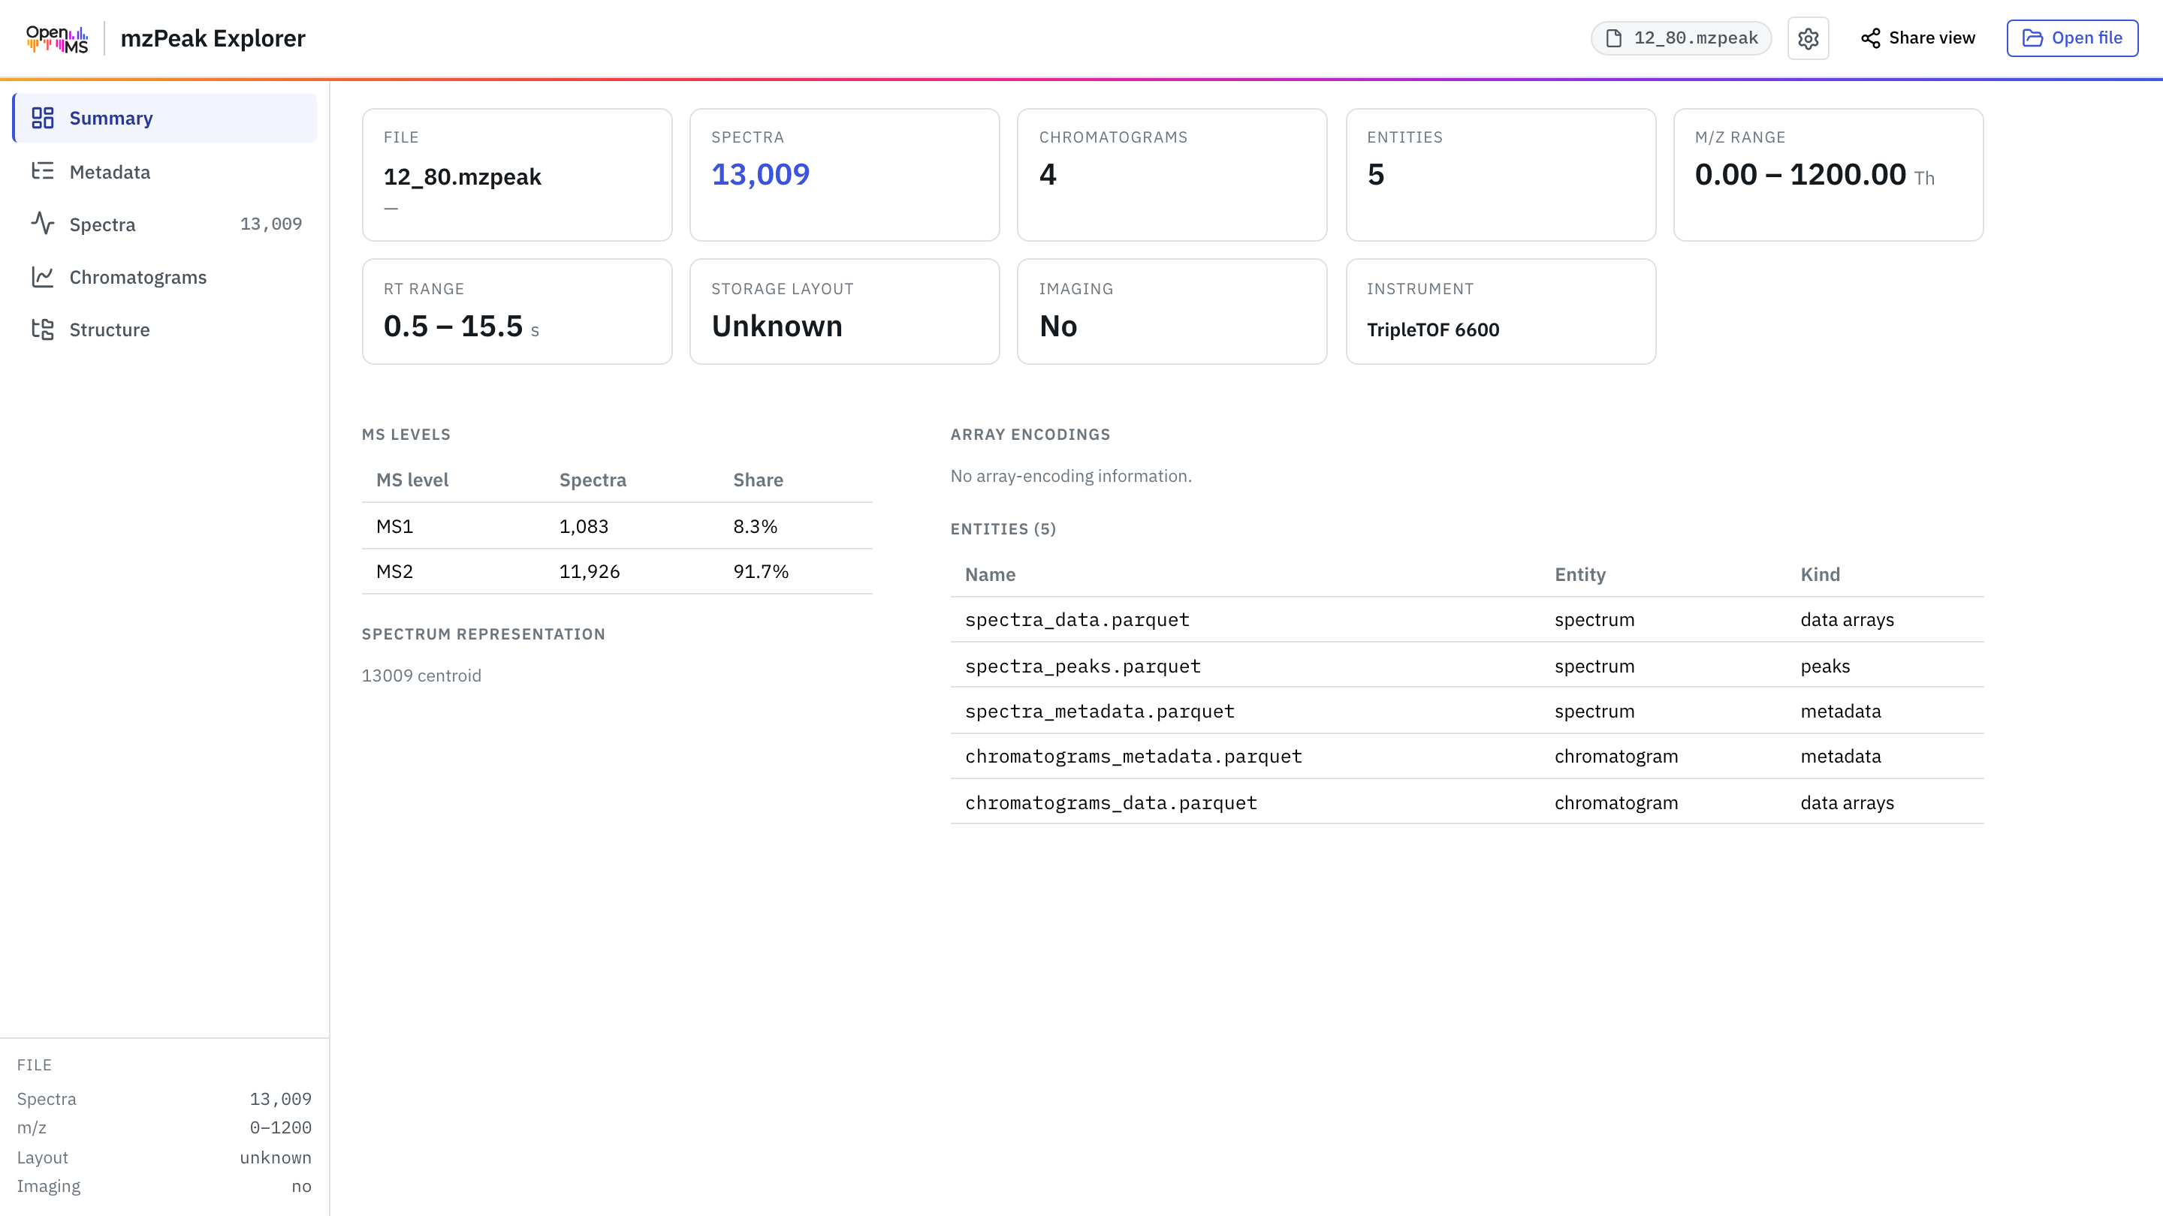Click the MS level column header
Image resolution: width=2163 pixels, height=1216 pixels.
(412, 480)
